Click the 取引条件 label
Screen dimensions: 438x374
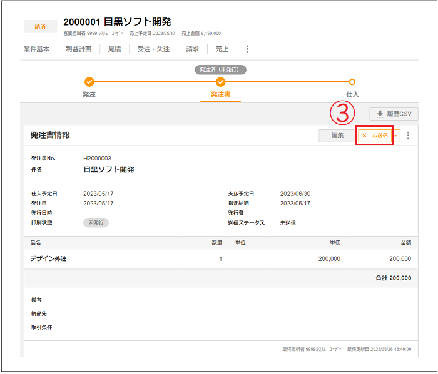[x=42, y=327]
